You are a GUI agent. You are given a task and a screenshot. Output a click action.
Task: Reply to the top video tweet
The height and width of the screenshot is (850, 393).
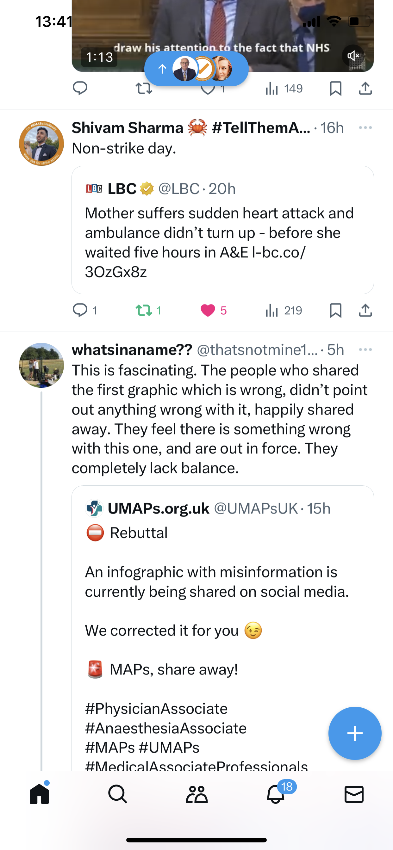point(80,88)
